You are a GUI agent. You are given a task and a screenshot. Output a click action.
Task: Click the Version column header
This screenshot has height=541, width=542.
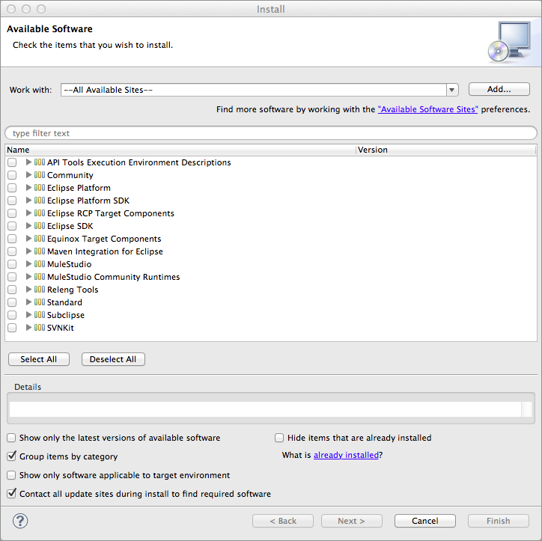point(446,150)
